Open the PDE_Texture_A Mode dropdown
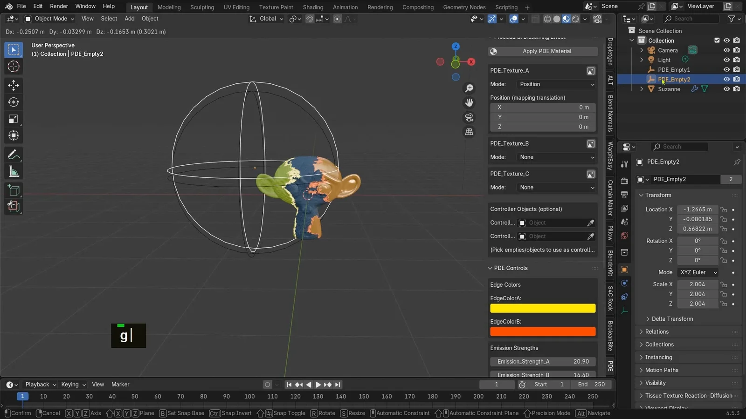The image size is (746, 419). [557, 84]
